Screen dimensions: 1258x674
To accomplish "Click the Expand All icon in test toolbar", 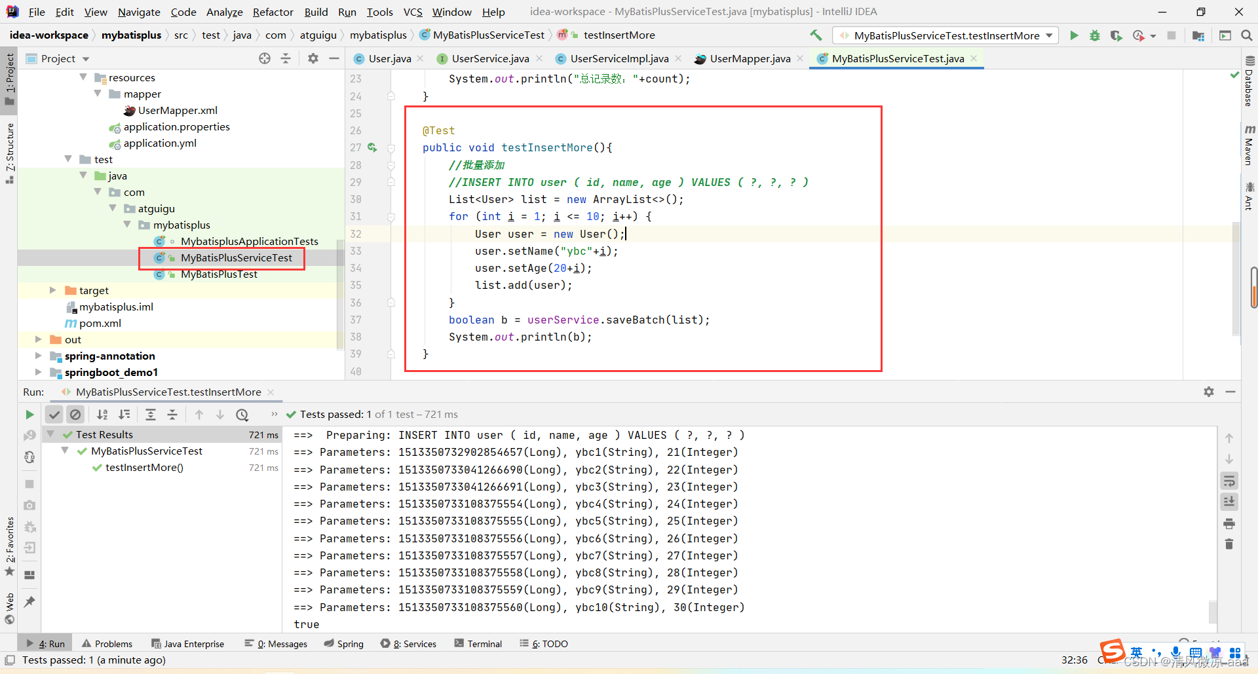I will [x=151, y=415].
